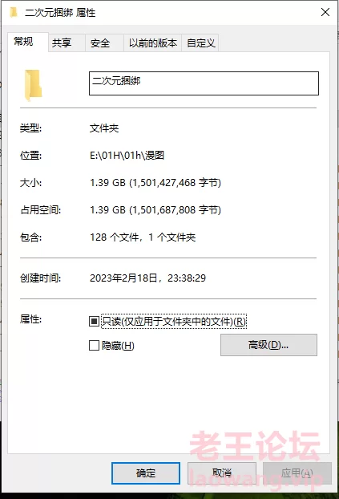
Task: Click the 取消 cancel button
Action: tap(222, 473)
